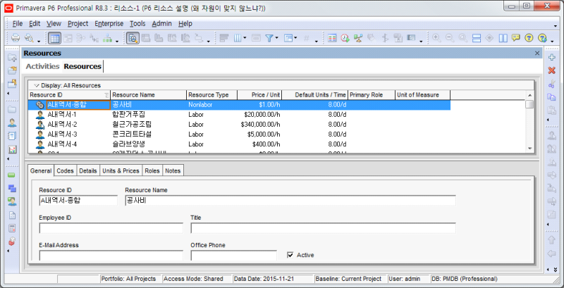The height and width of the screenshot is (288, 564).
Task: Click the split horizontal panes layout icon
Action: click(477, 38)
